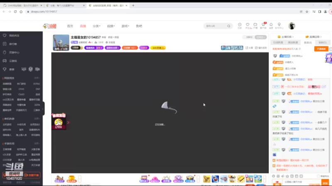Screen dimensions: 332x186
Task: Open the follow heart icon in header
Action: tap(247, 25)
